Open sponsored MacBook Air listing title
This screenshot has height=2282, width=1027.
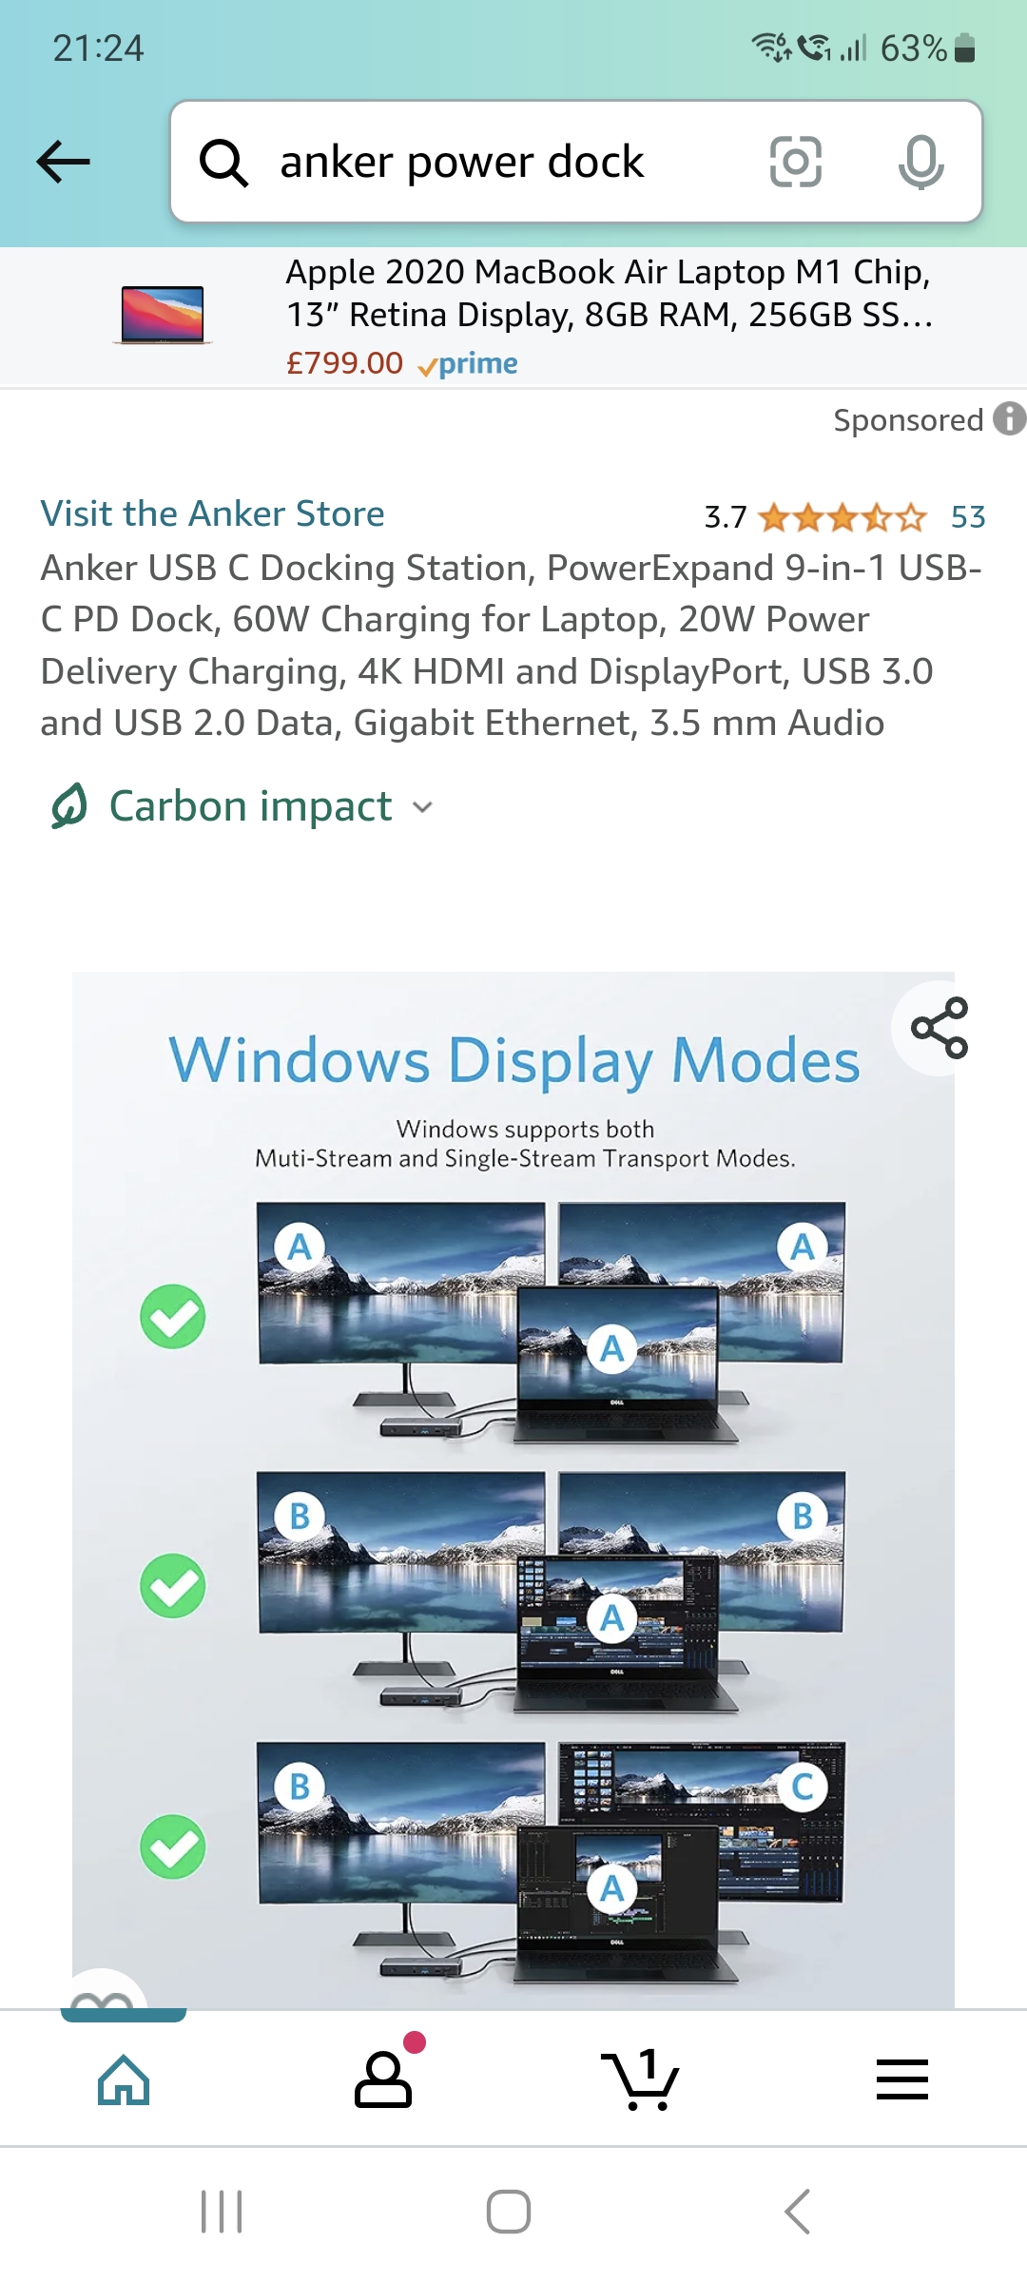pos(609,293)
